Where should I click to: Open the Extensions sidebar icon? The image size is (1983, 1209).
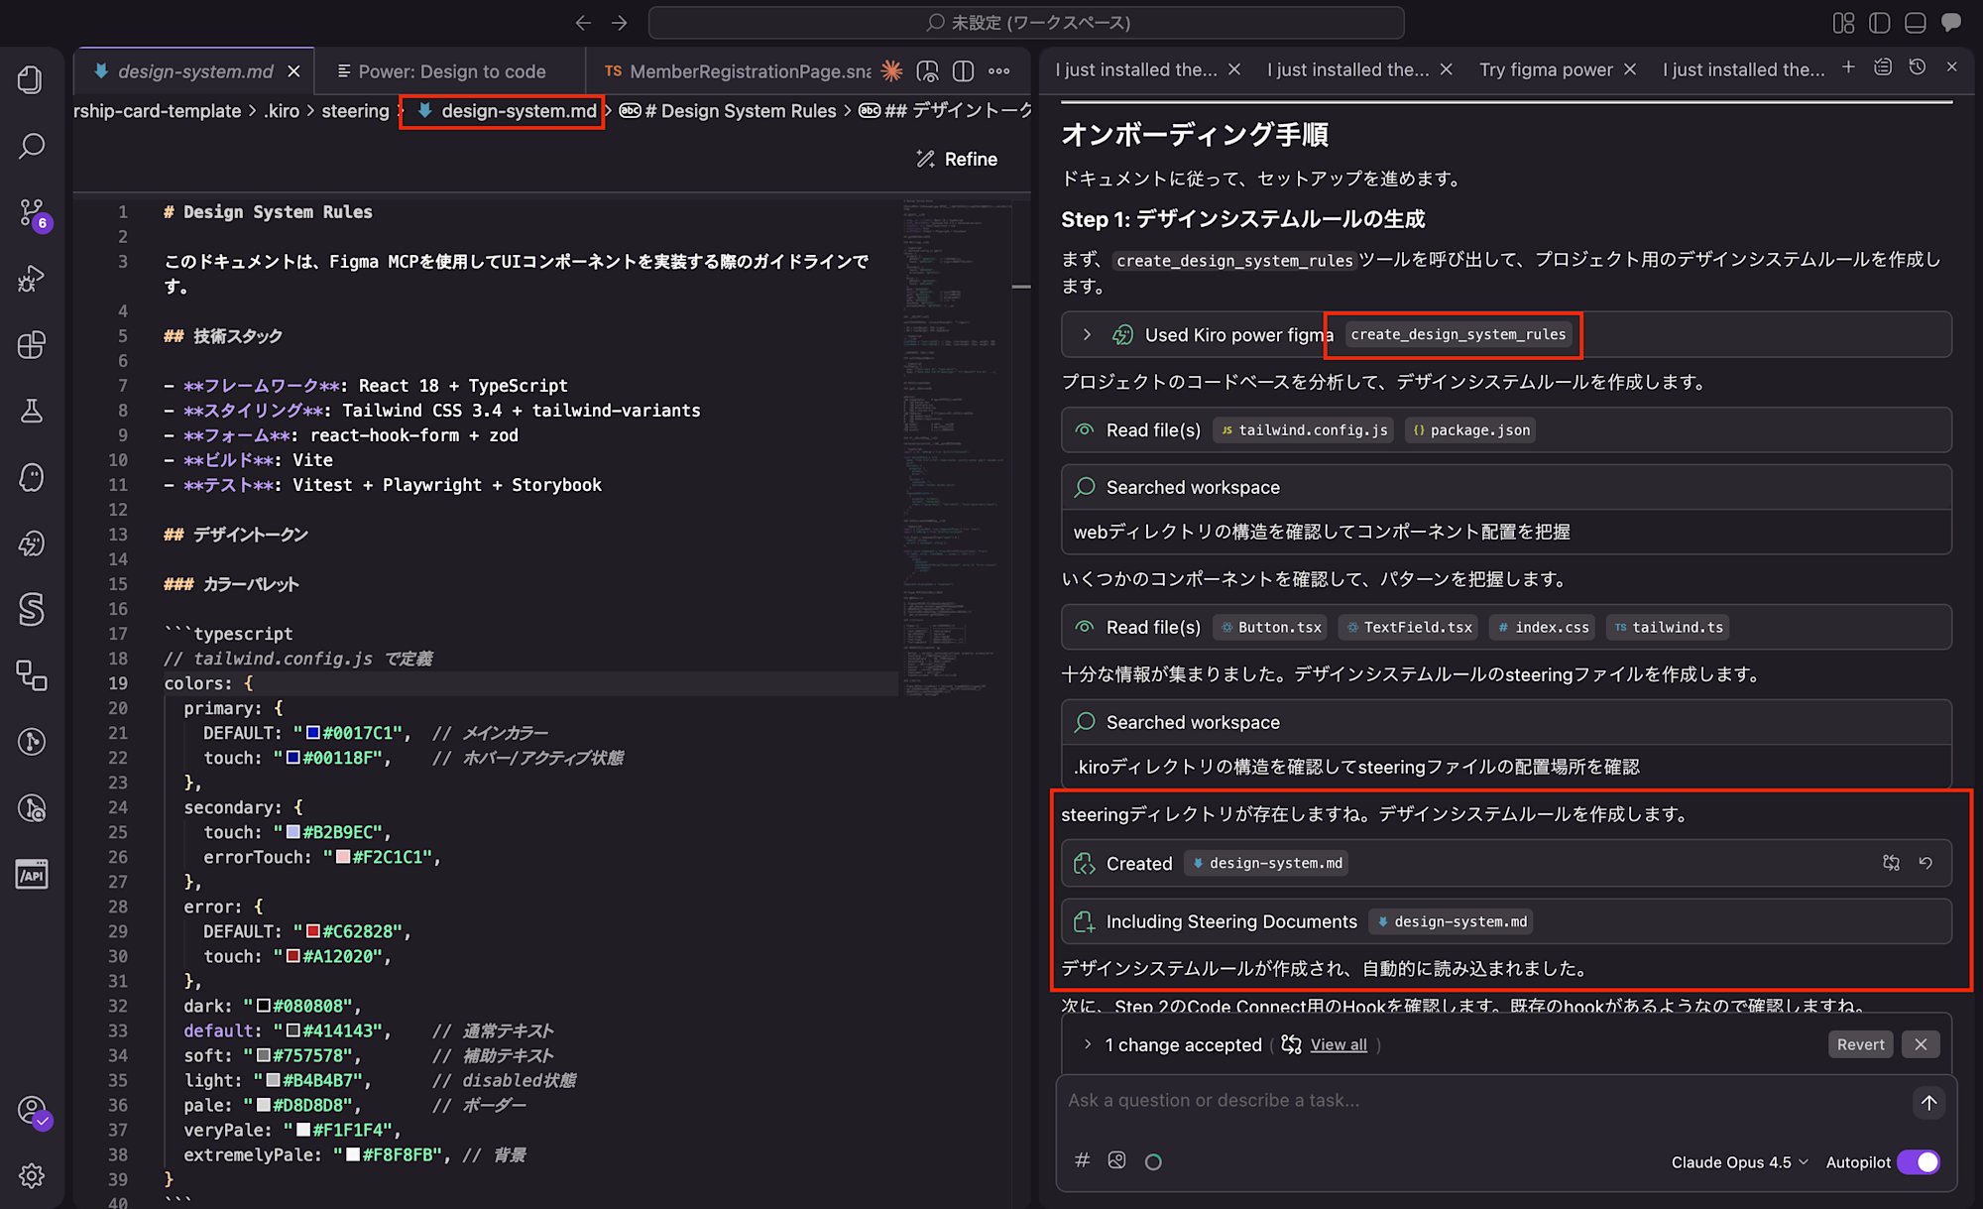click(33, 345)
